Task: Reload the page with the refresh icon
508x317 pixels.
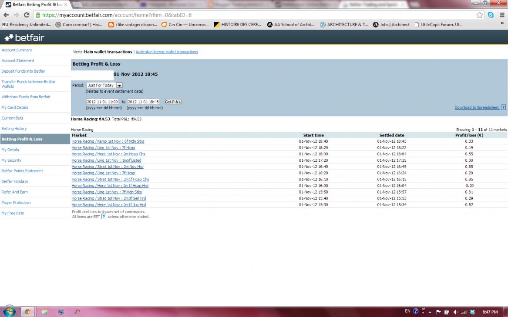Action: coord(27,15)
